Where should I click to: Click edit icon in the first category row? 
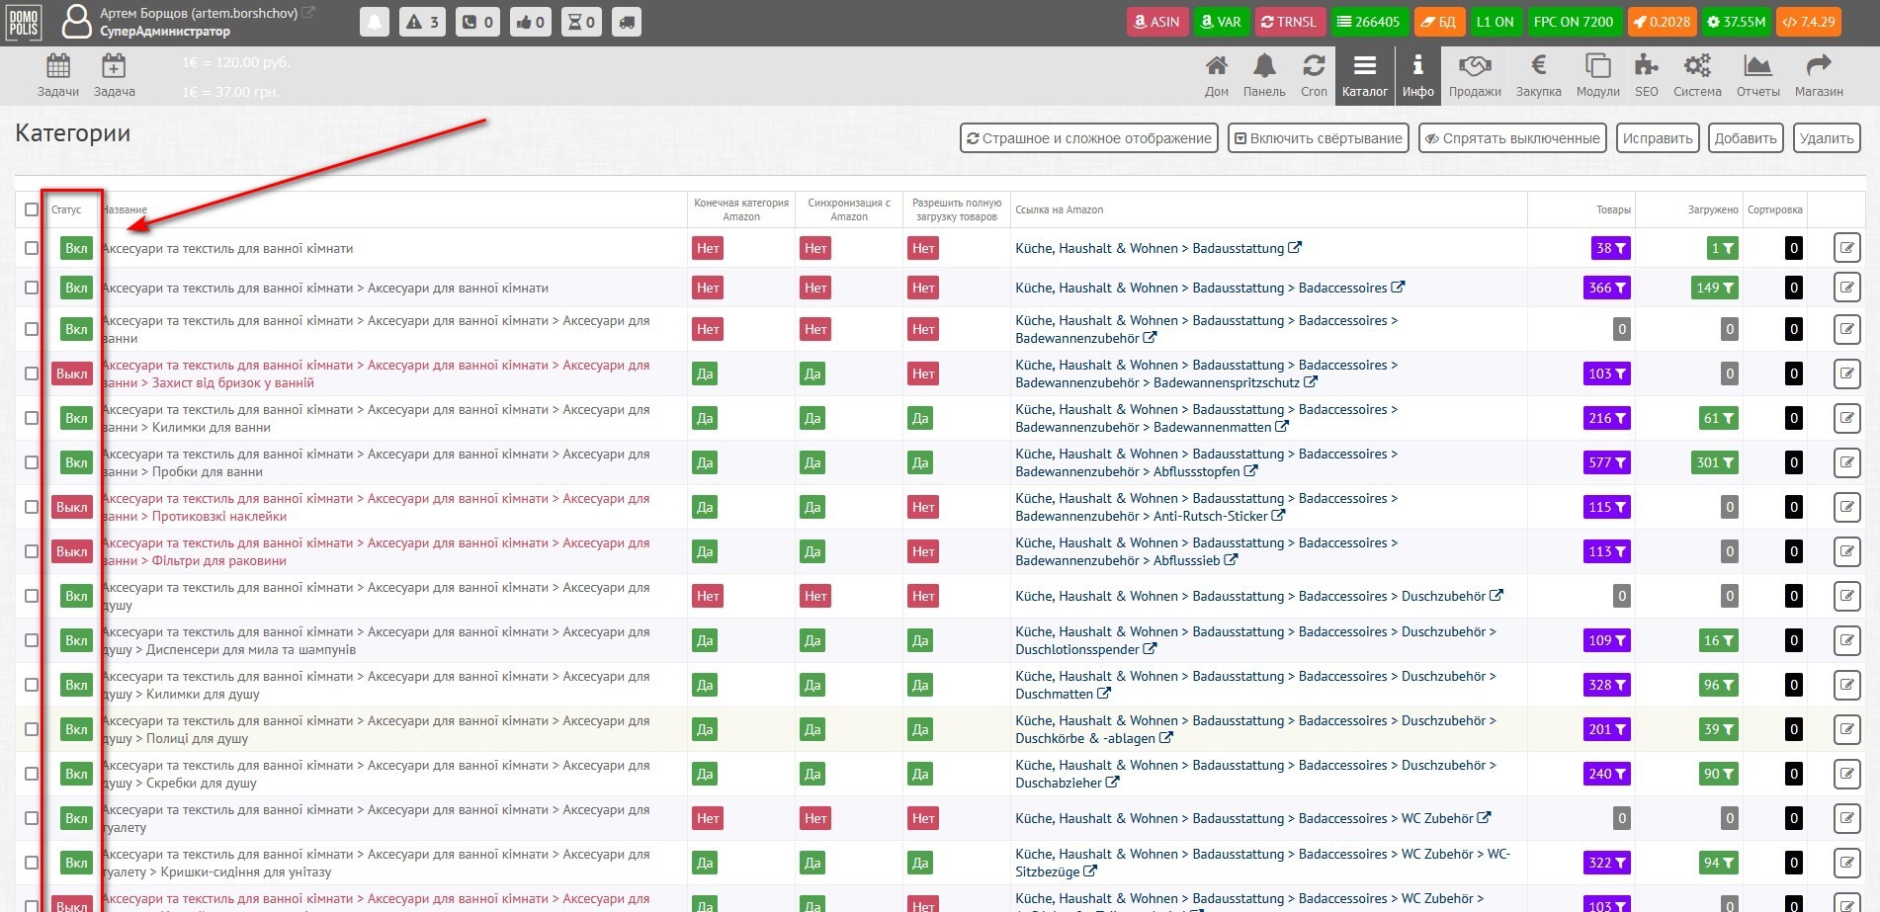tap(1845, 248)
